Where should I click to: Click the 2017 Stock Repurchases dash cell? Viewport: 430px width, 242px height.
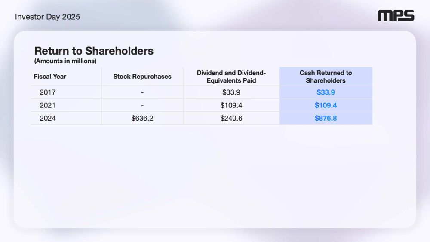coord(142,92)
